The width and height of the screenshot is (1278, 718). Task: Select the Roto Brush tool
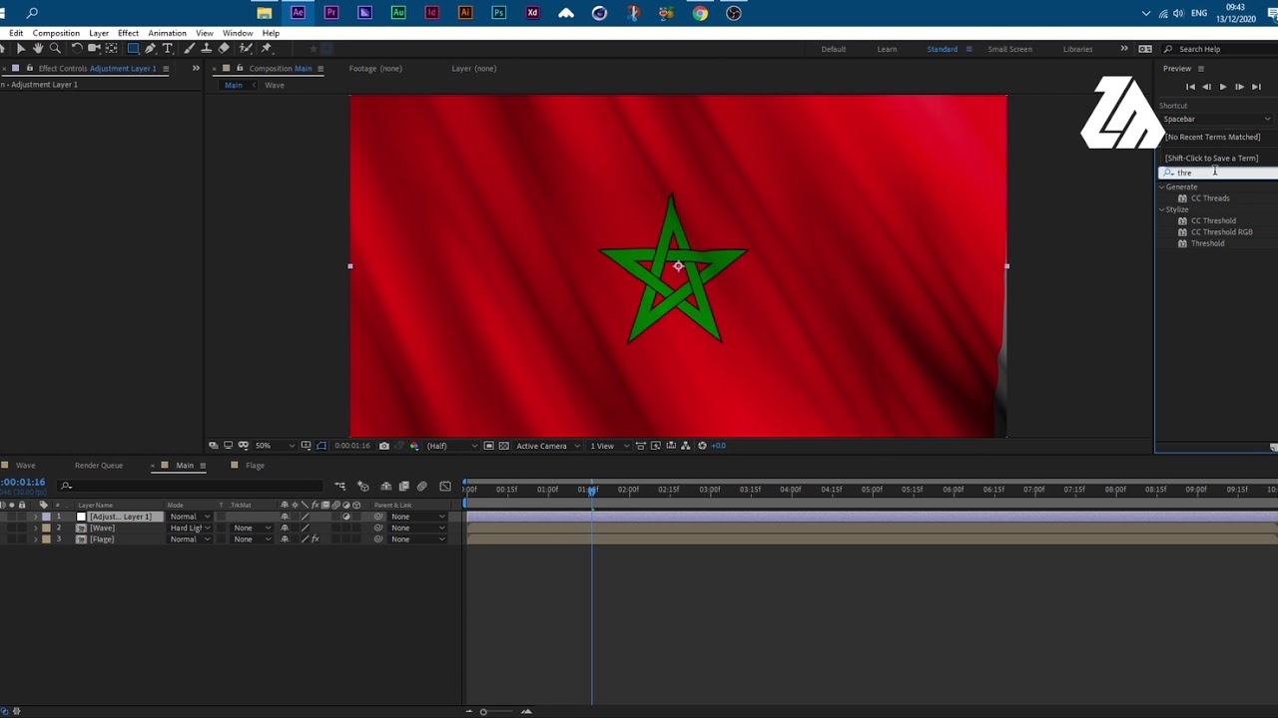[x=246, y=48]
